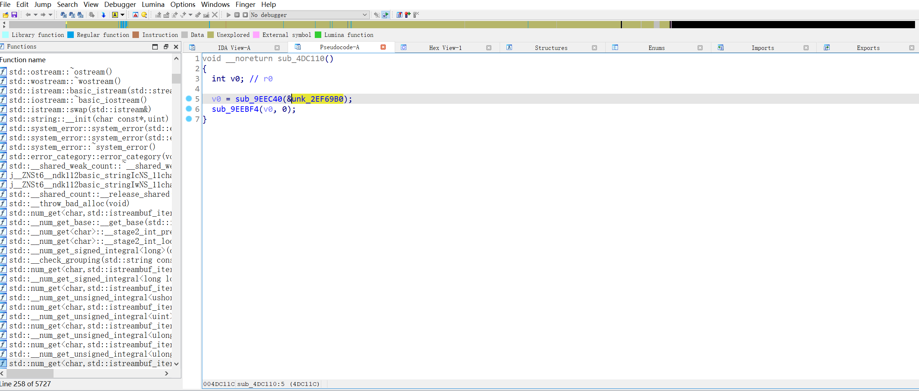Open the Search menu

[67, 4]
